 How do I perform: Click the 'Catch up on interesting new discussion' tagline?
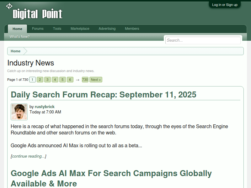(51, 71)
